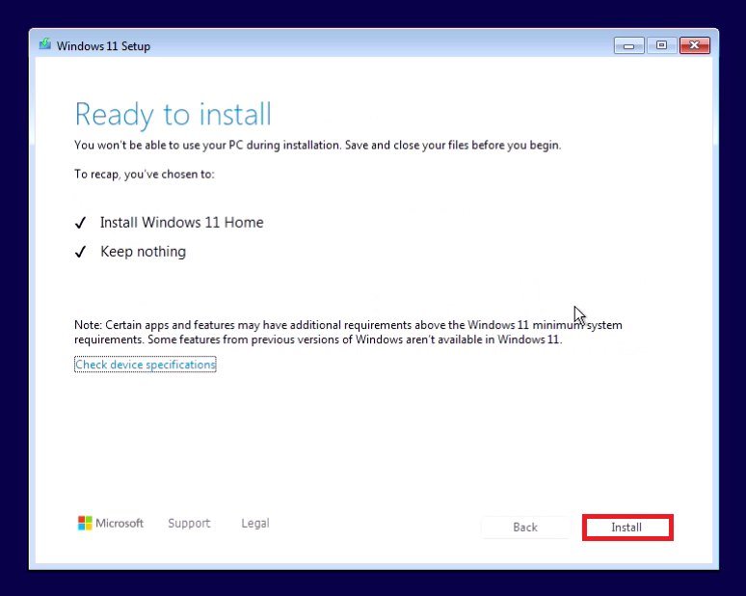746x596 pixels.
Task: Maximize the Windows 11 Setup window
Action: click(x=661, y=45)
